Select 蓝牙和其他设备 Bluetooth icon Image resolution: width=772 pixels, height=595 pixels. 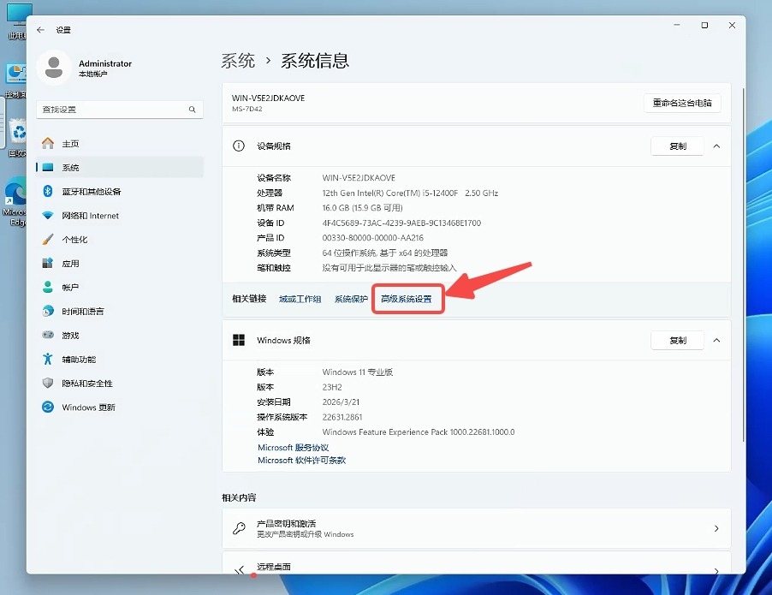pyautogui.click(x=48, y=192)
